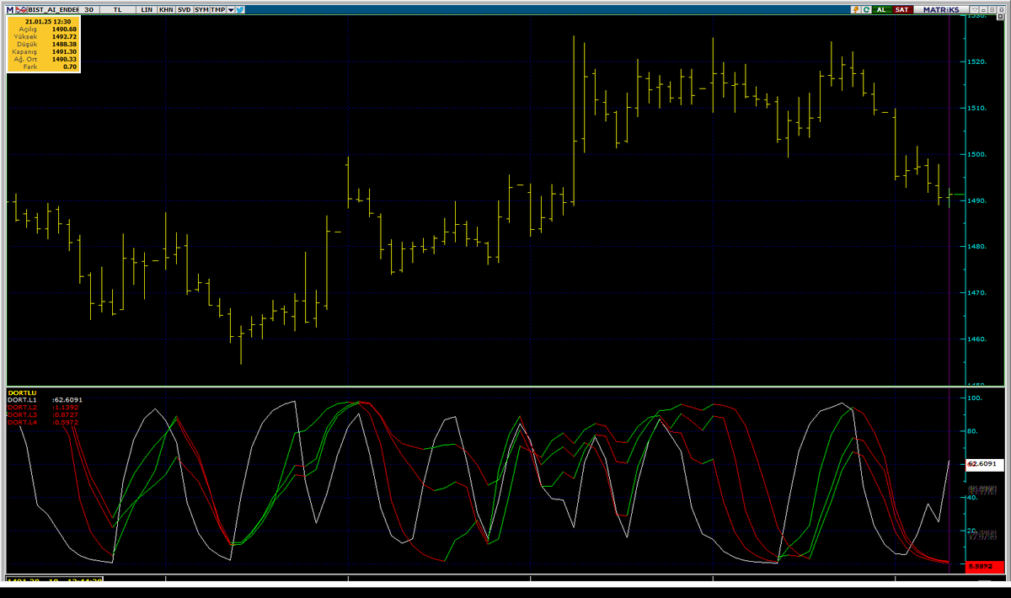The height and width of the screenshot is (598, 1011).
Task: Click the Matriks M logo icon
Action: (10, 9)
